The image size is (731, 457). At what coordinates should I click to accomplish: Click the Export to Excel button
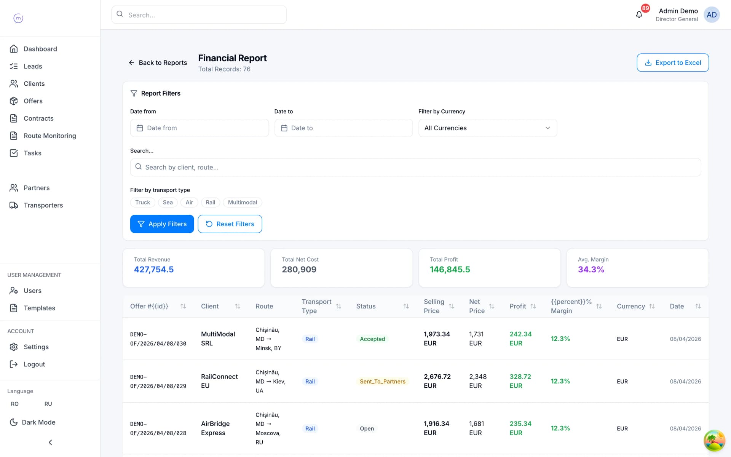[672, 62]
